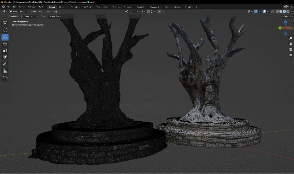Activate the Move tool
This screenshot has width=294, height=174.
[5, 37]
